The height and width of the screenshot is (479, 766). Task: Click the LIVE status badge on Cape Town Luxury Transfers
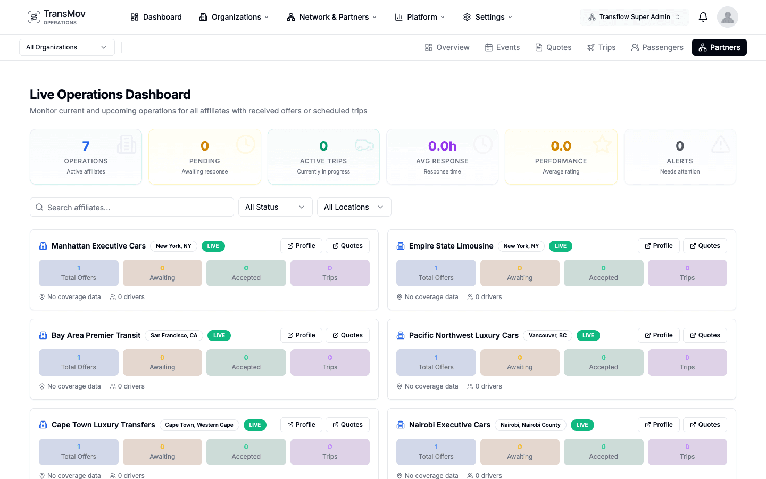click(x=255, y=425)
